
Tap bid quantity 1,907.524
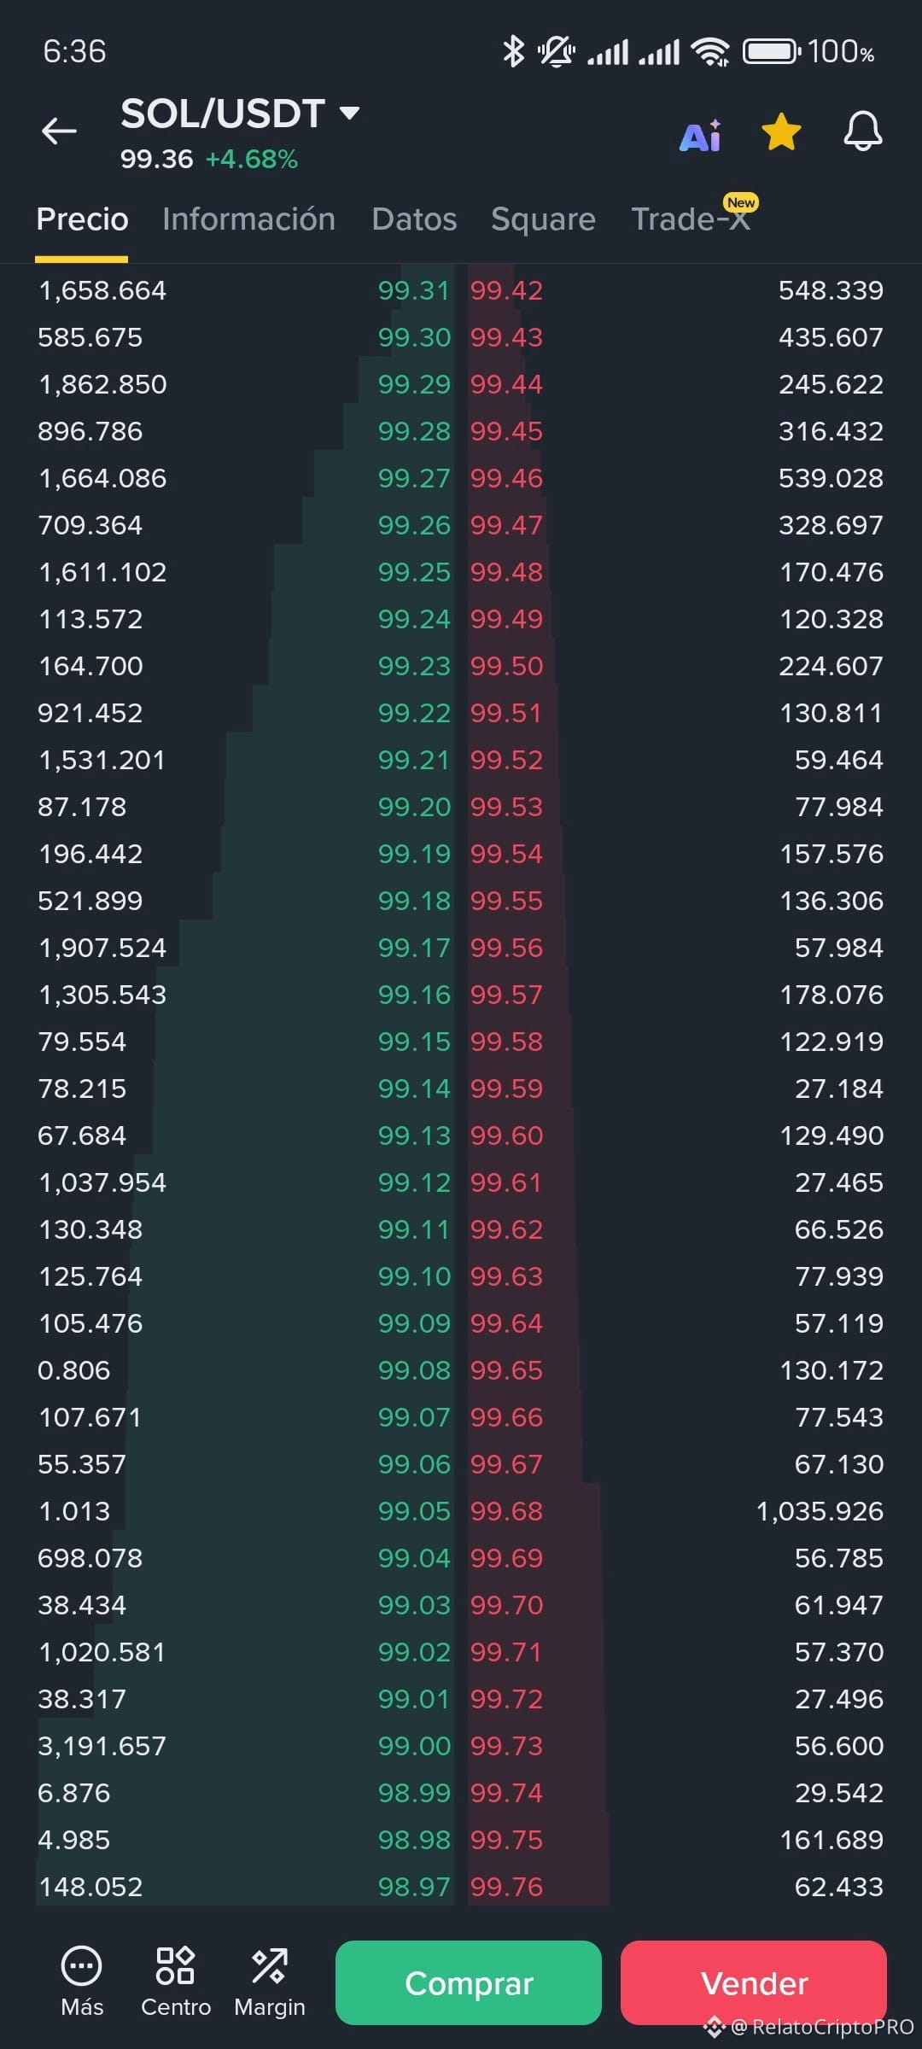(x=102, y=948)
